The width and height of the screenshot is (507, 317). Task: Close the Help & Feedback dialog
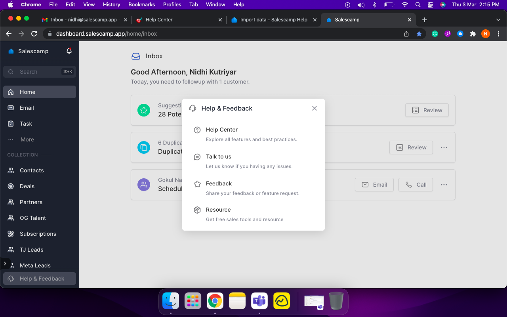(x=314, y=108)
